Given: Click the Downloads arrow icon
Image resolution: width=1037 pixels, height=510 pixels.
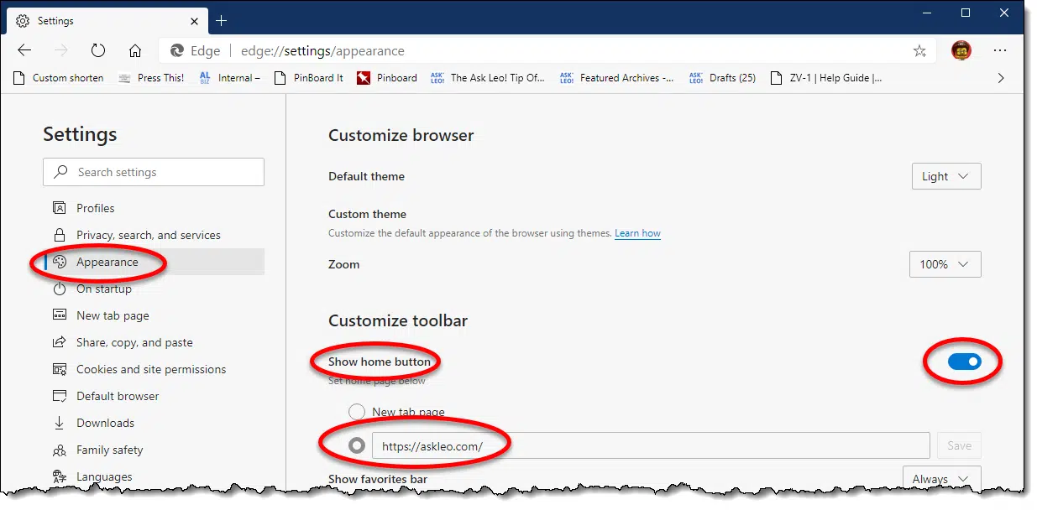Looking at the screenshot, I should point(60,423).
